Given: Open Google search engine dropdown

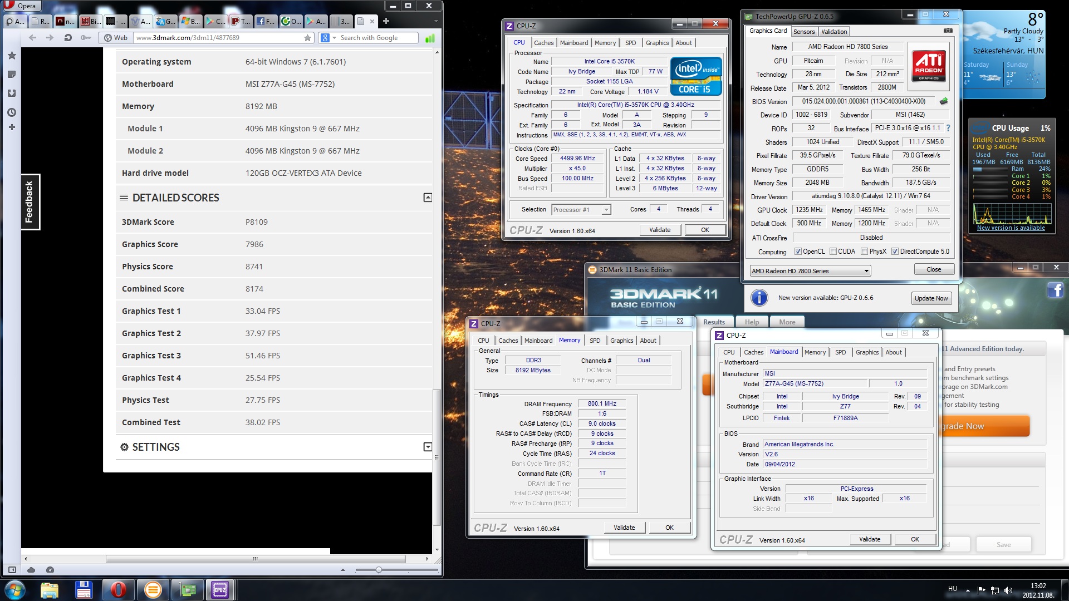Looking at the screenshot, I should click(334, 38).
